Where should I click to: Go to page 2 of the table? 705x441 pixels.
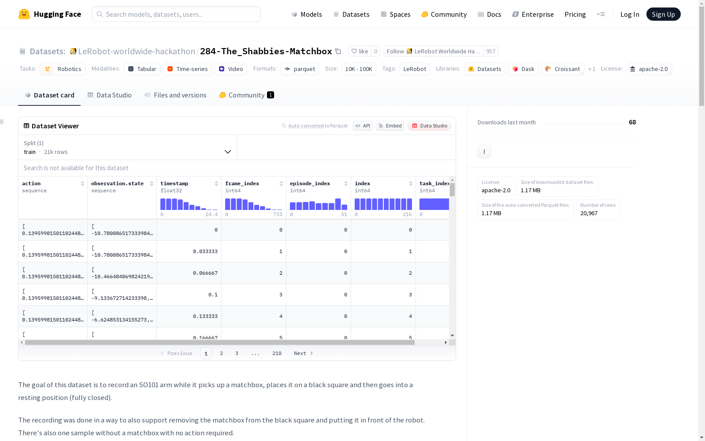coord(221,353)
